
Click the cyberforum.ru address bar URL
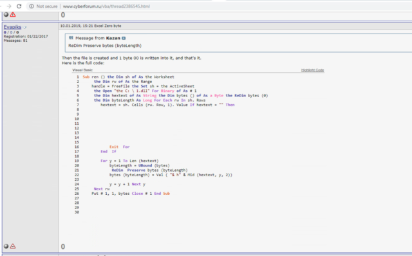pyautogui.click(x=106, y=6)
